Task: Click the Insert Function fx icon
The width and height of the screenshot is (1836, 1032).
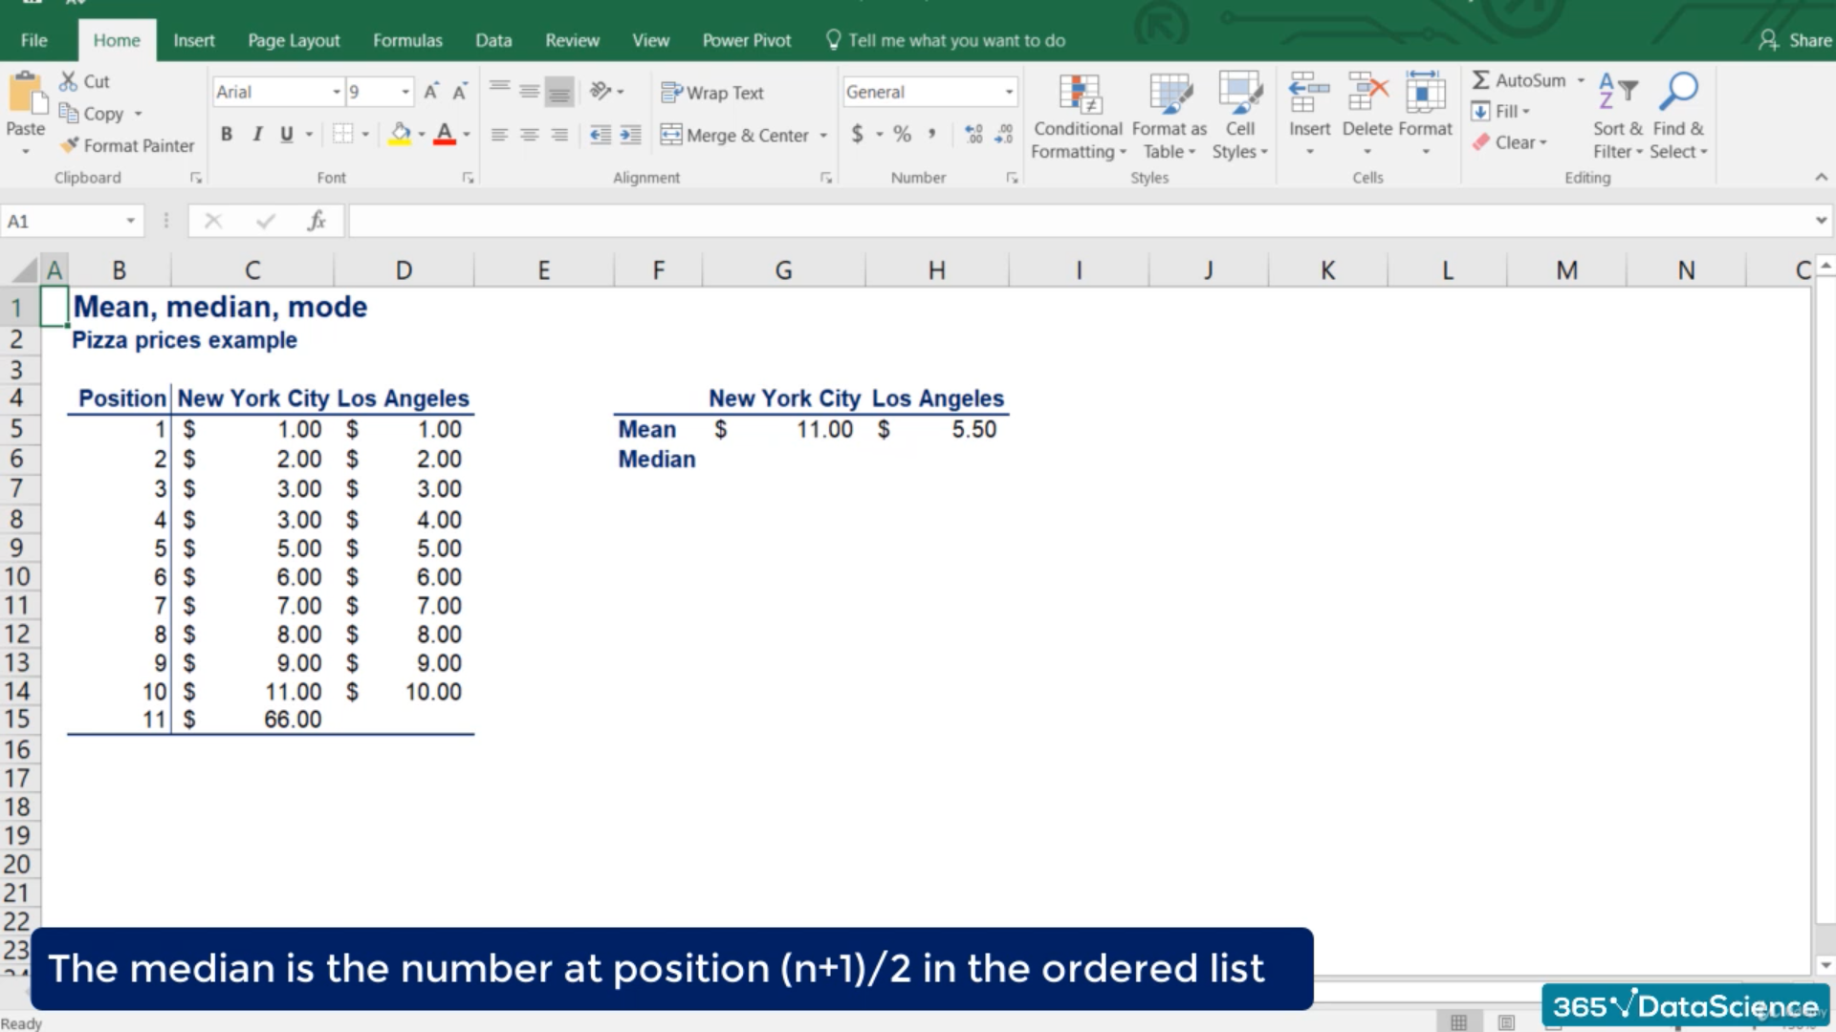Action: click(317, 222)
